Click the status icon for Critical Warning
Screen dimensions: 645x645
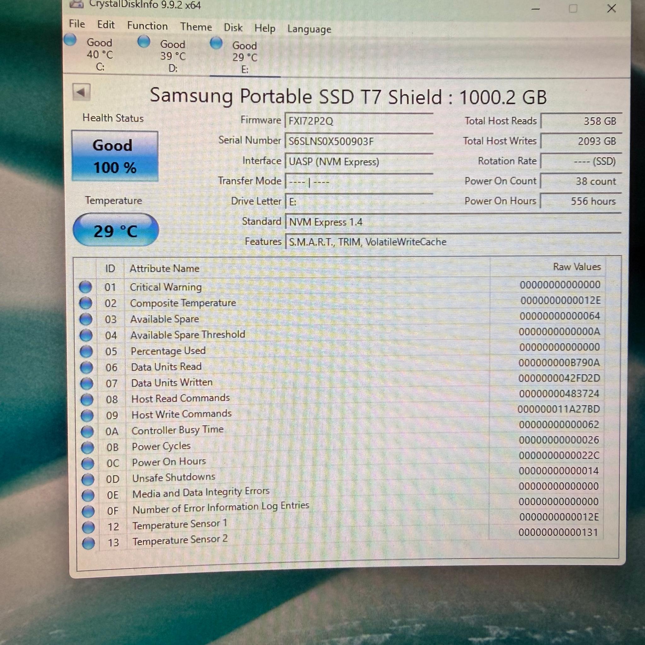(x=85, y=287)
